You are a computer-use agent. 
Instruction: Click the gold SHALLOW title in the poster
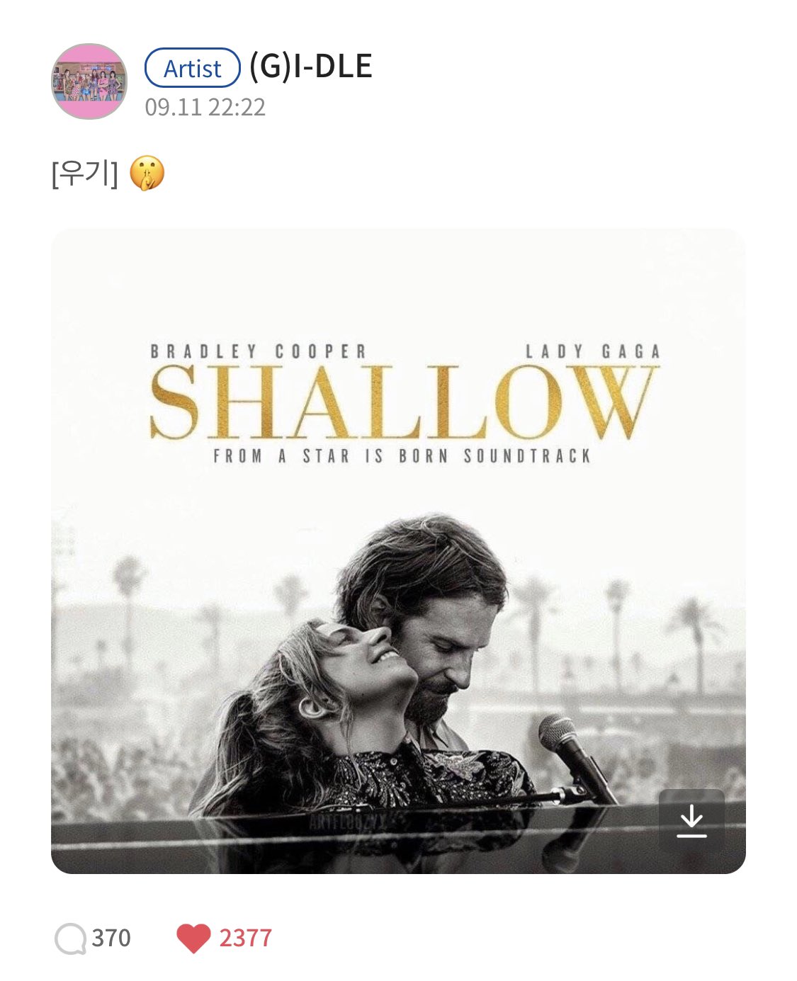click(404, 403)
